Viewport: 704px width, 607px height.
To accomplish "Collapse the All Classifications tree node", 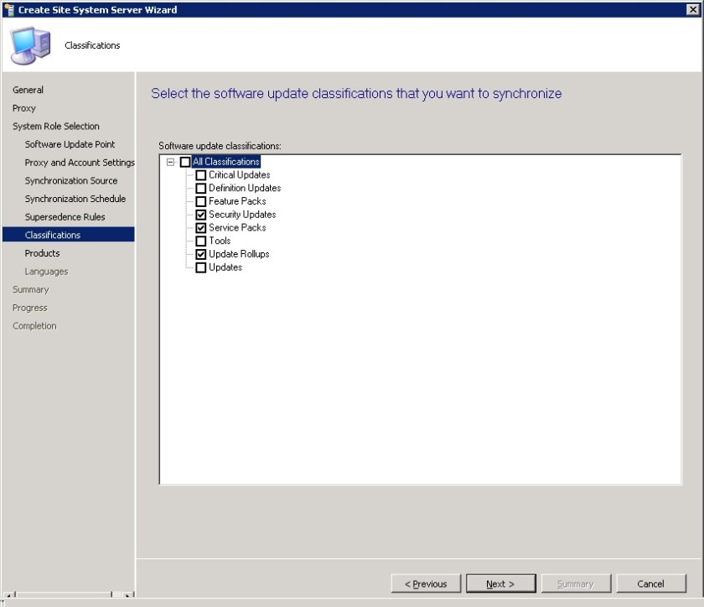I will 172,161.
